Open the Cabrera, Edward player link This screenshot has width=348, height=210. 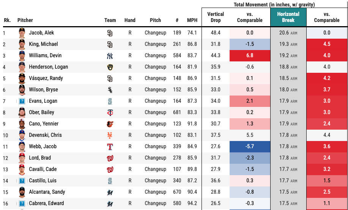[x=46, y=204]
